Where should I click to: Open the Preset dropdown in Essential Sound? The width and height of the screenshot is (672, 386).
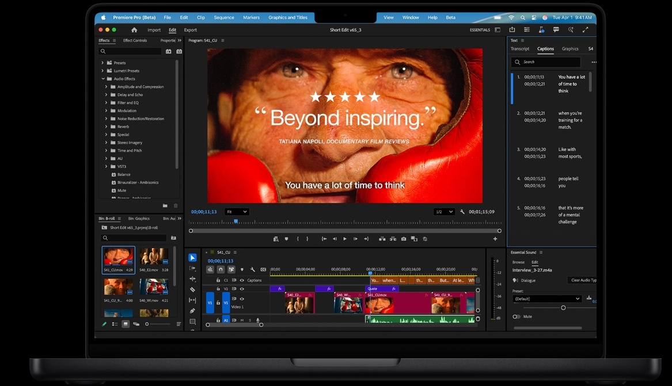(547, 299)
